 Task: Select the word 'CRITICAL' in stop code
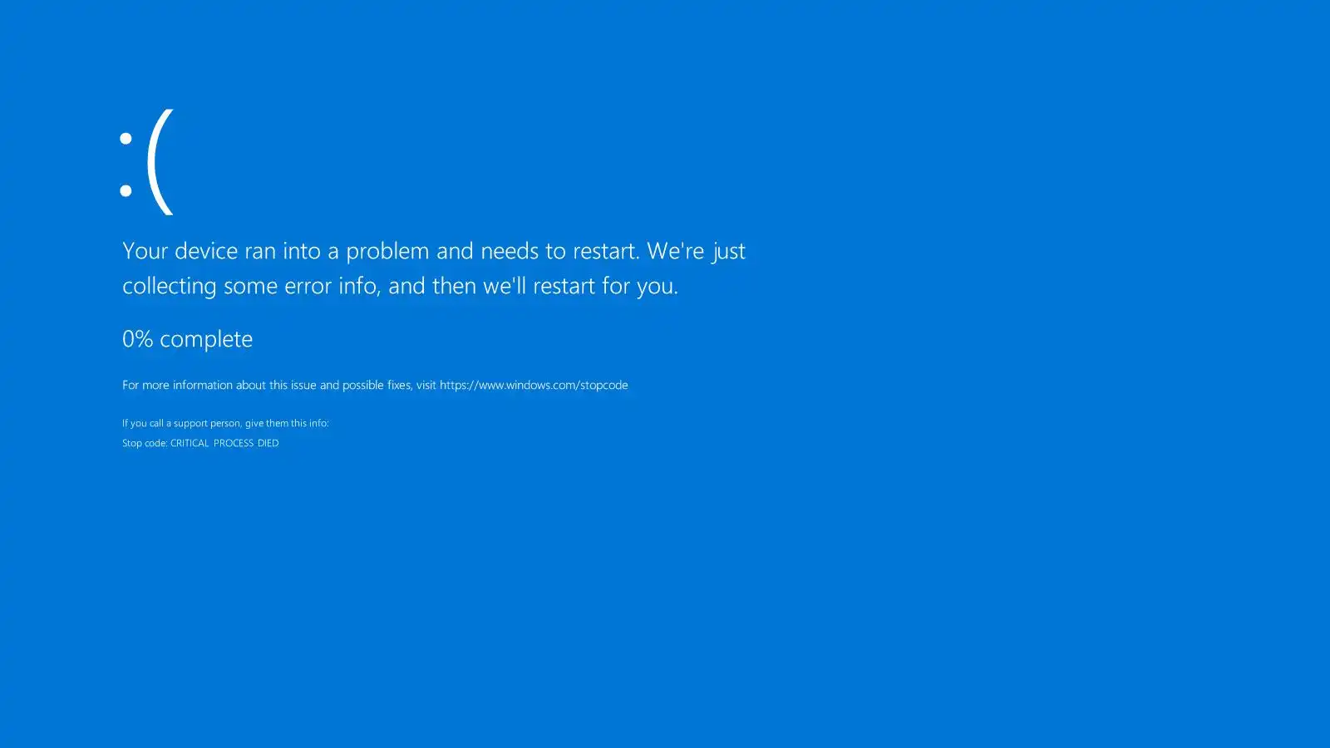click(190, 443)
